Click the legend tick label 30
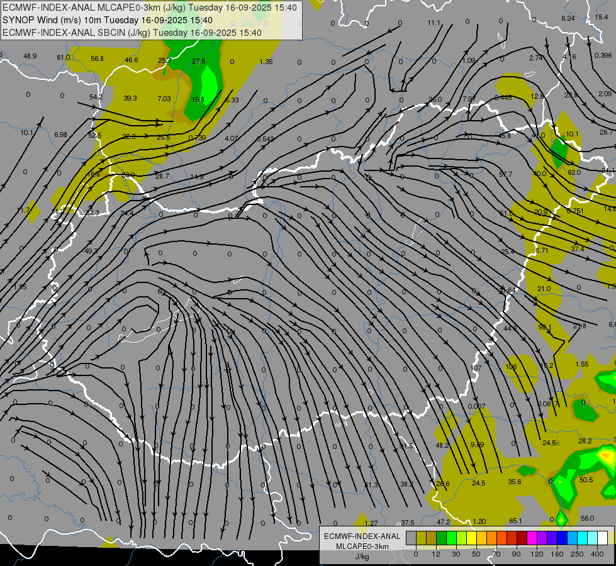The image size is (616, 566). tap(456, 554)
